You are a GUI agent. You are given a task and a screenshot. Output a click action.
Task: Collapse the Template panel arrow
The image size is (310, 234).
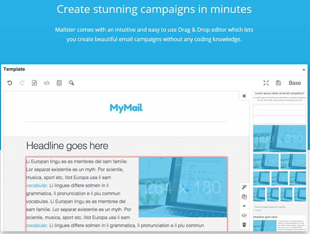click(x=304, y=69)
